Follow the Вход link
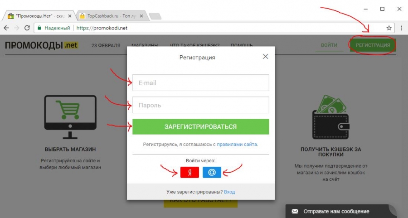The height and width of the screenshot is (218, 408). coord(229,192)
